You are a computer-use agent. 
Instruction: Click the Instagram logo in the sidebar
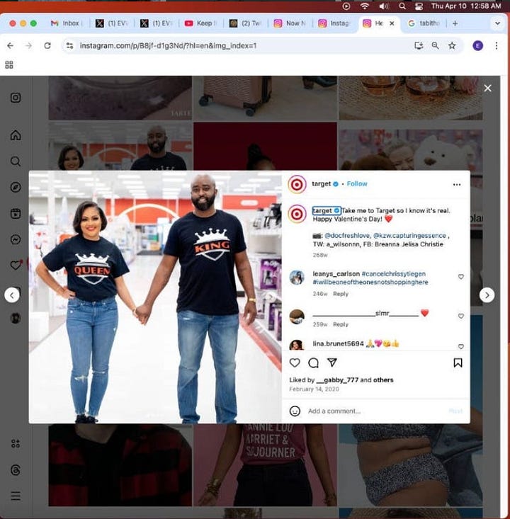point(16,98)
